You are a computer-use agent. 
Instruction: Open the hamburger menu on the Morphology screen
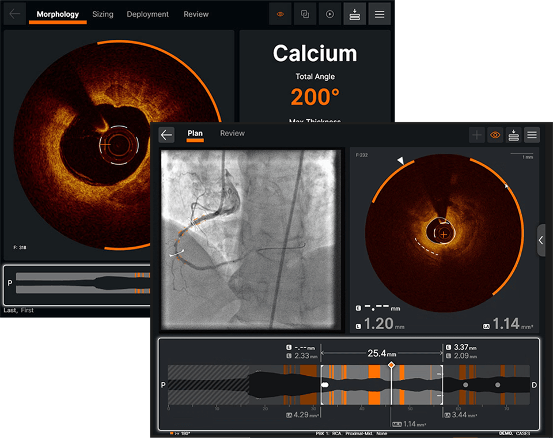(x=380, y=14)
